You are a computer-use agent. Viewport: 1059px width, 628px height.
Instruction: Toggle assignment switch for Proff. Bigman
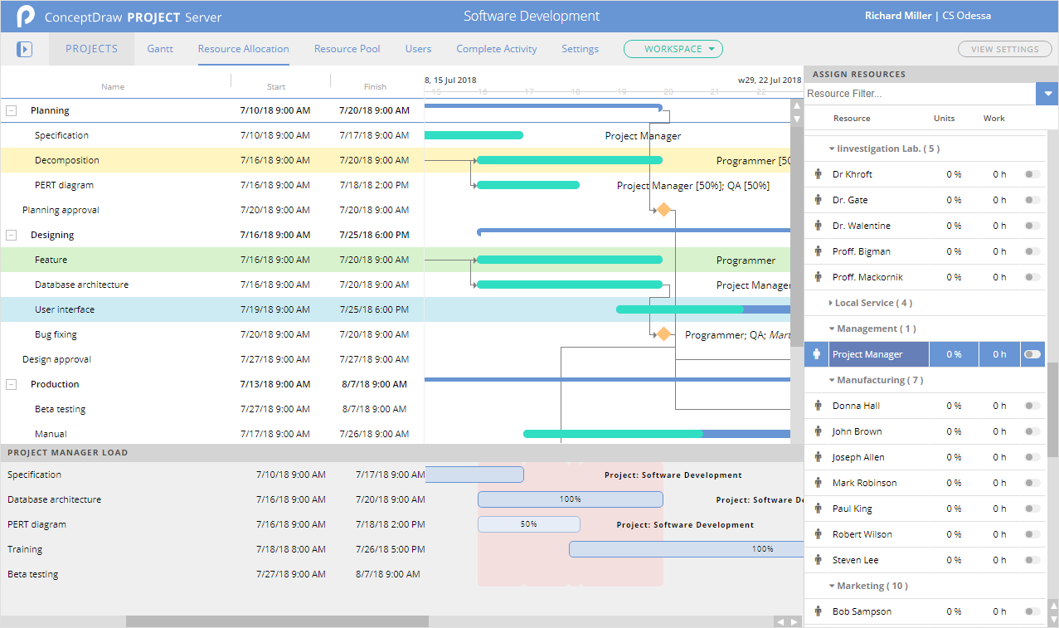coord(1032,251)
